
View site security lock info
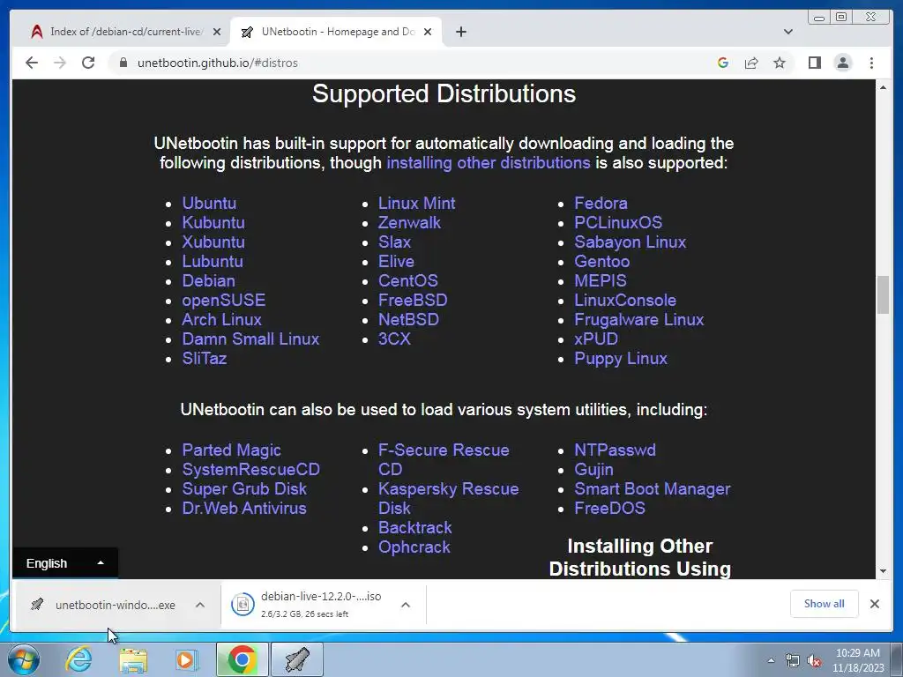click(123, 63)
